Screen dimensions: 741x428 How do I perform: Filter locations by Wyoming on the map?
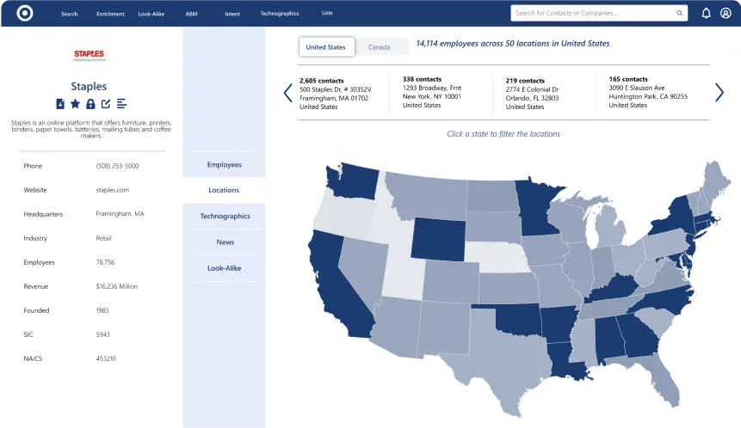438,239
